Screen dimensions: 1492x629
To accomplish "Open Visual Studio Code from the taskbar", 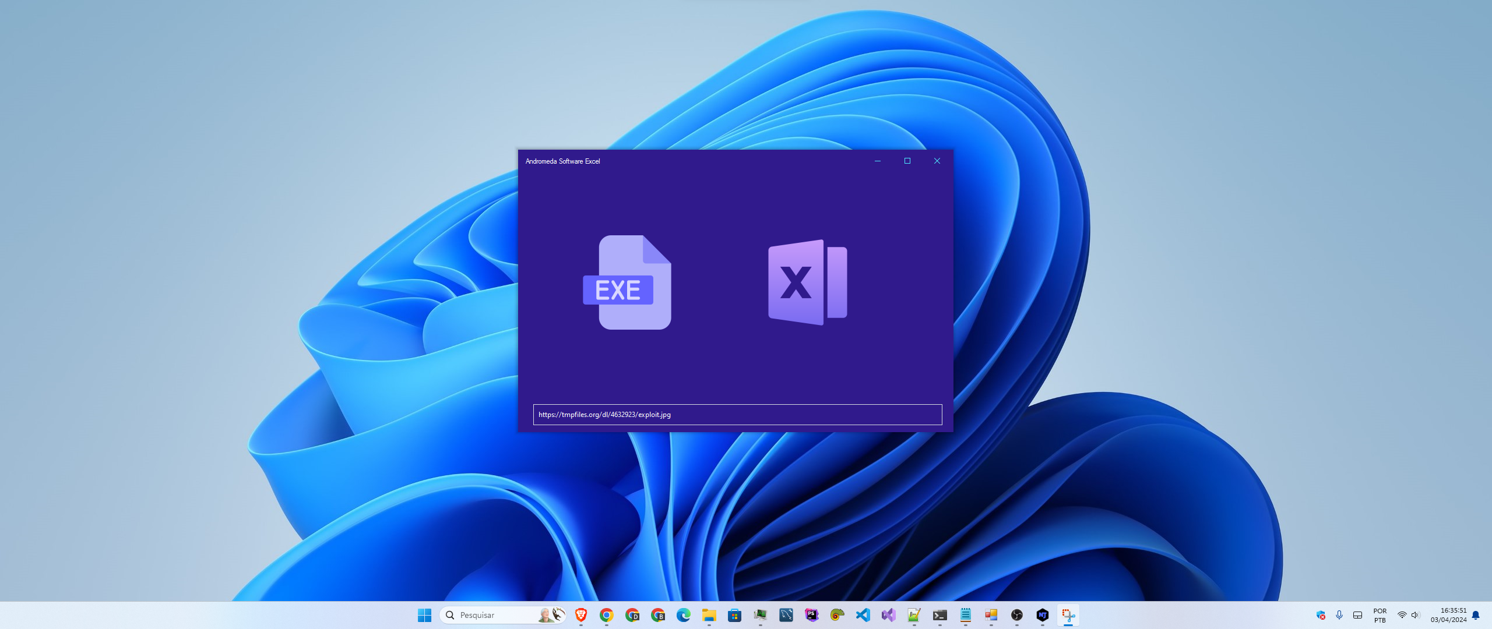I will pyautogui.click(x=863, y=615).
